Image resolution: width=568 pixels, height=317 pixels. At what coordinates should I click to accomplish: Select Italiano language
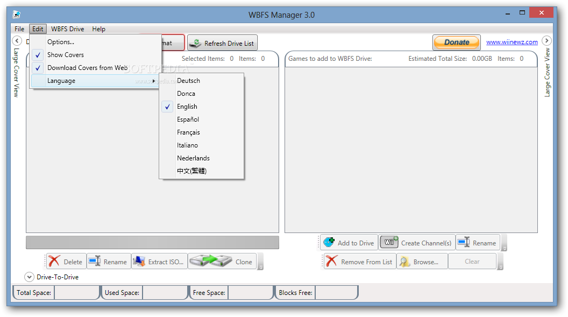pyautogui.click(x=201, y=145)
